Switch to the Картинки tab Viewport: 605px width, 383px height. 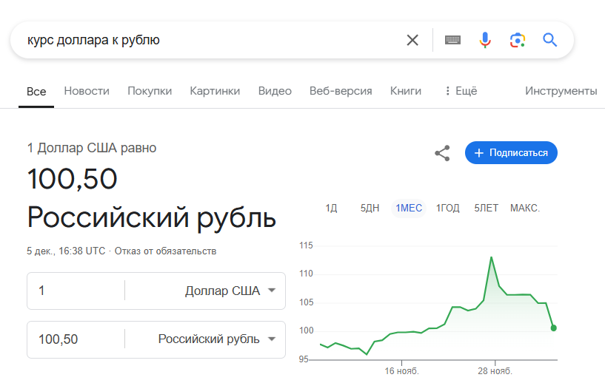(x=215, y=91)
